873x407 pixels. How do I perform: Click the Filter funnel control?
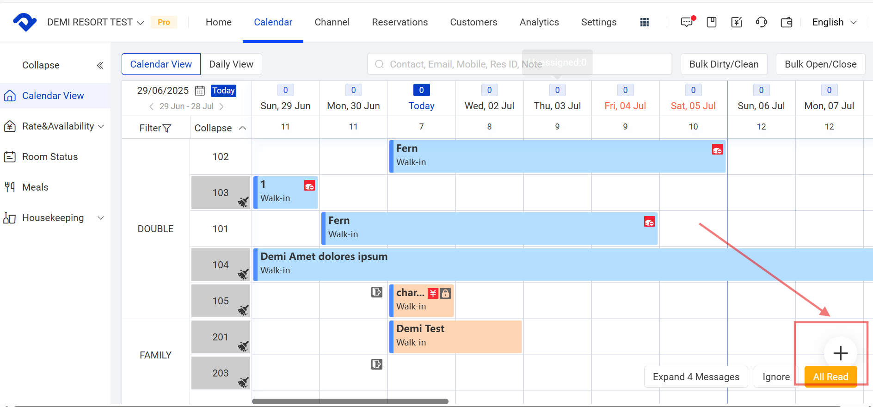point(155,128)
